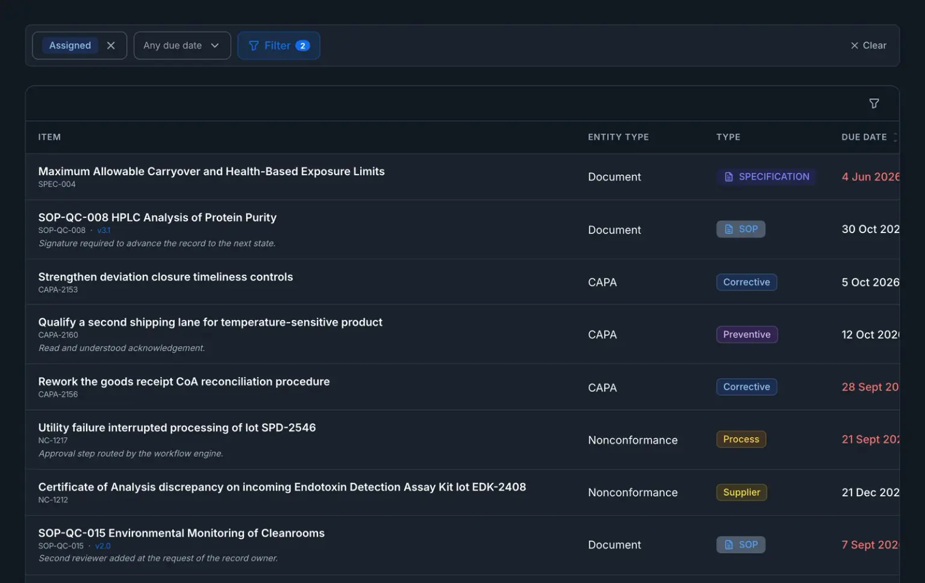Click the 4 Jun 2026 due date
925x583 pixels.
tap(870, 176)
